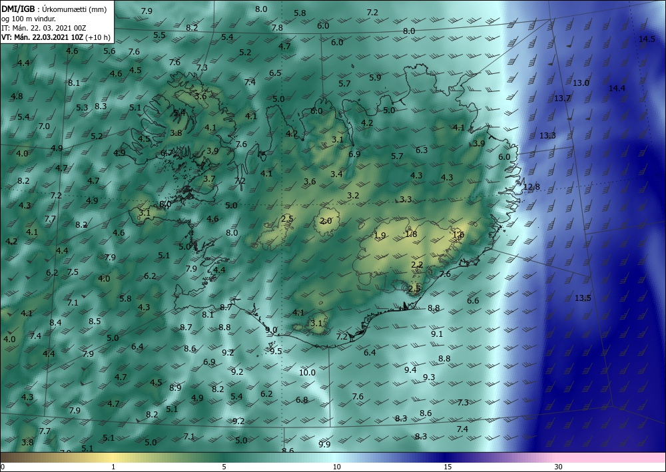Click the glacier value 1.6

458,235
